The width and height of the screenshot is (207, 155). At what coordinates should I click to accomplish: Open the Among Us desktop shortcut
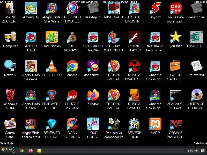pyautogui.click(x=31, y=8)
